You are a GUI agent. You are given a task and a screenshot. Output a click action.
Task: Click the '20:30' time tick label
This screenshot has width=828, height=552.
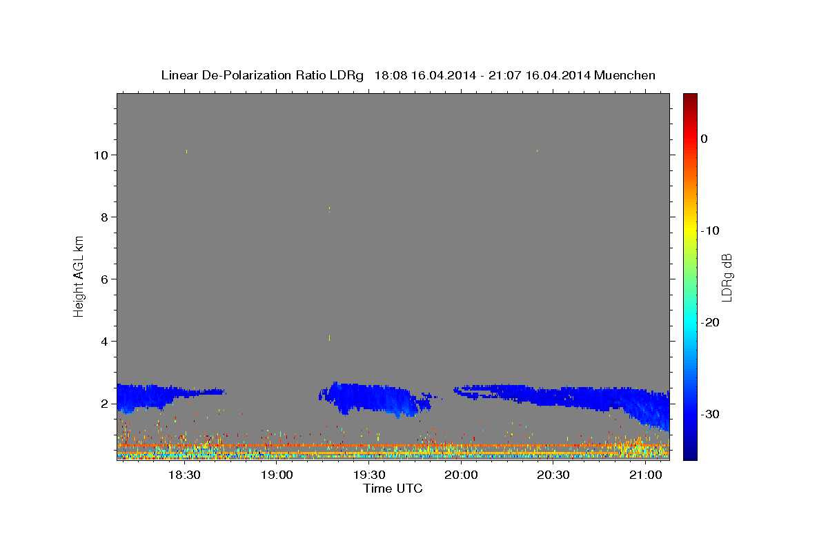(x=553, y=475)
